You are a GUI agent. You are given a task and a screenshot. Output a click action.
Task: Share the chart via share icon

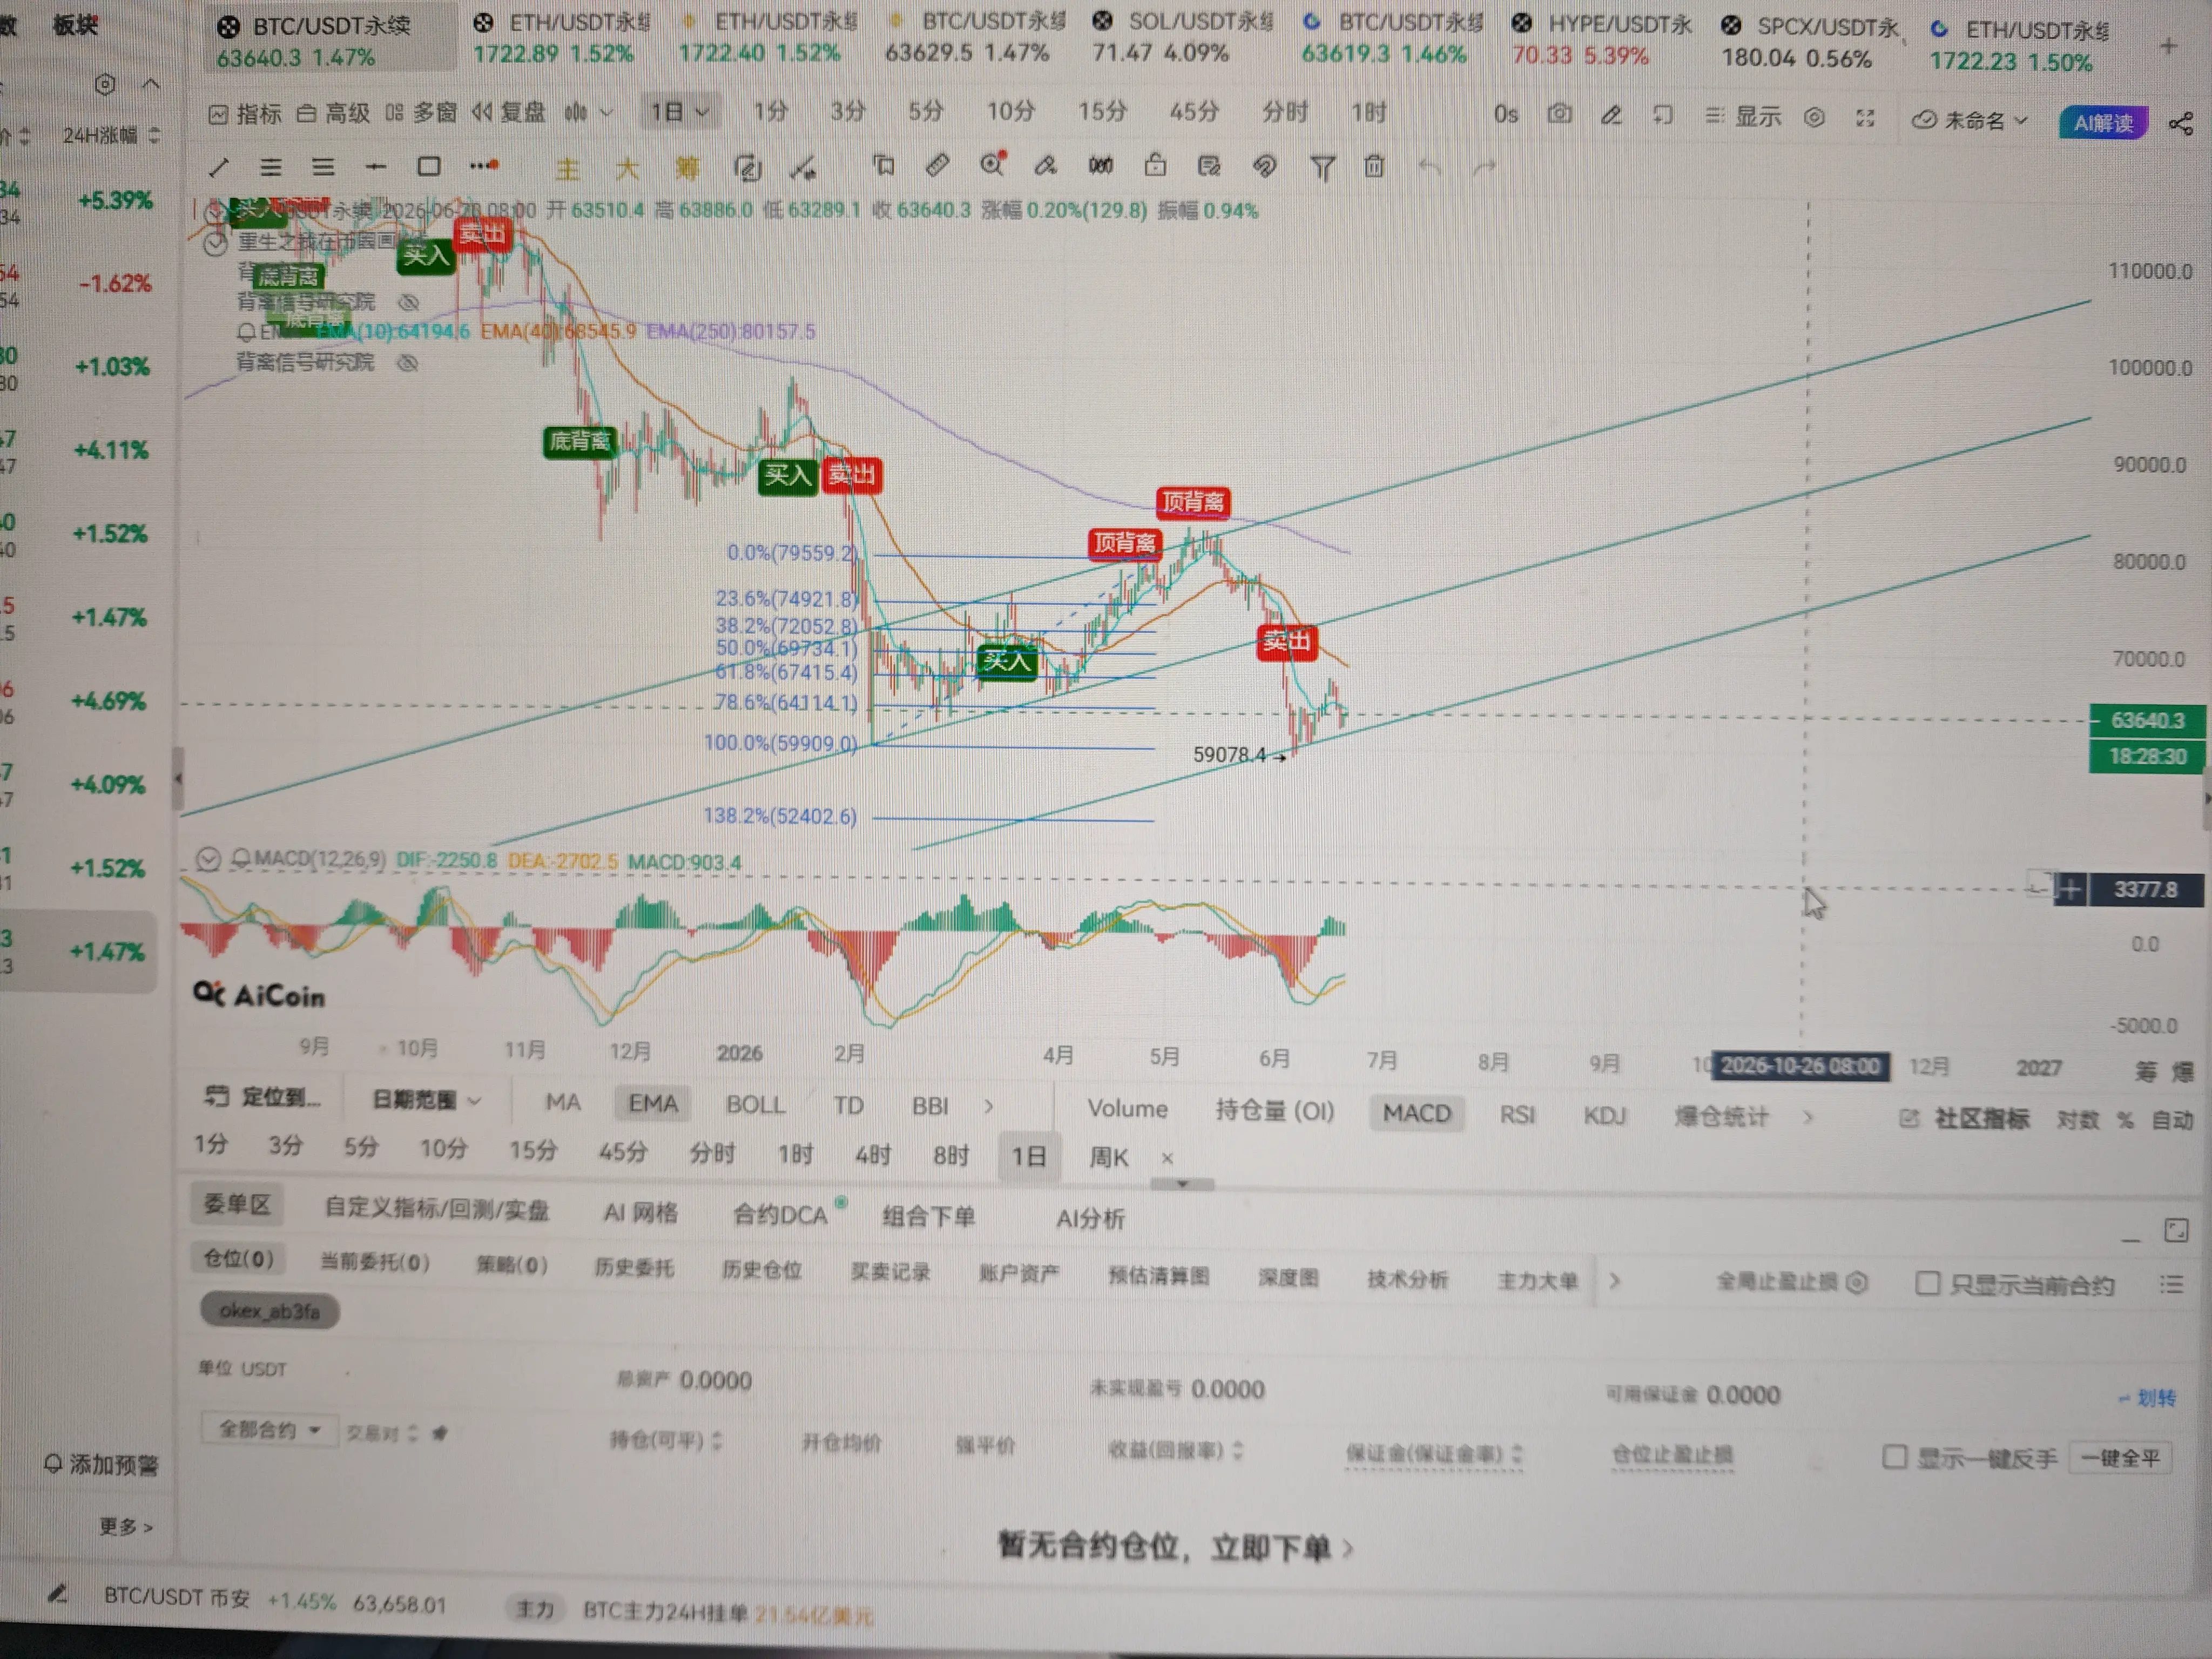[x=2180, y=123]
